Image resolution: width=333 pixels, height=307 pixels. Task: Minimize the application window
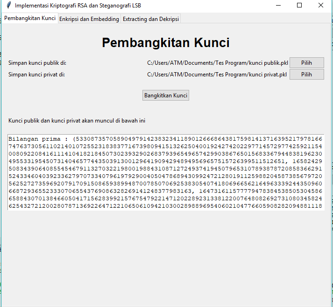(x=278, y=5)
